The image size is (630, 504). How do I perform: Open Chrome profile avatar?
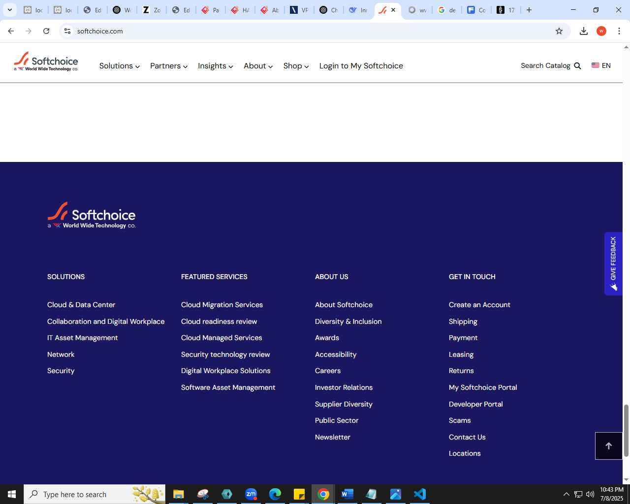pyautogui.click(x=601, y=31)
